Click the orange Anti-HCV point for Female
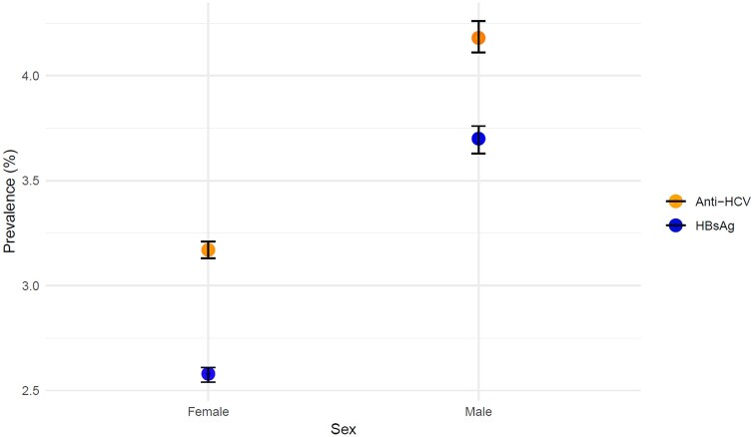This screenshot has width=754, height=437. pyautogui.click(x=208, y=249)
